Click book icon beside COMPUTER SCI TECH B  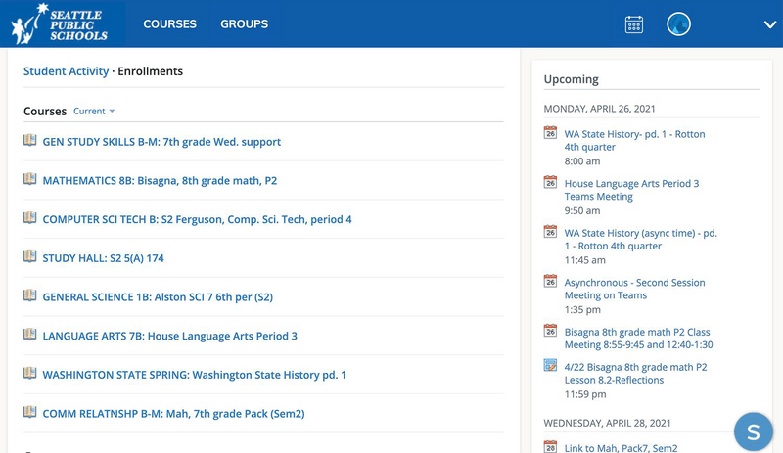30,218
